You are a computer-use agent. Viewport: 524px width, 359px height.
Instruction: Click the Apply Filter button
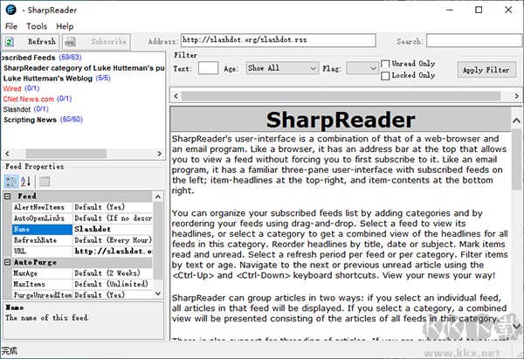[486, 70]
